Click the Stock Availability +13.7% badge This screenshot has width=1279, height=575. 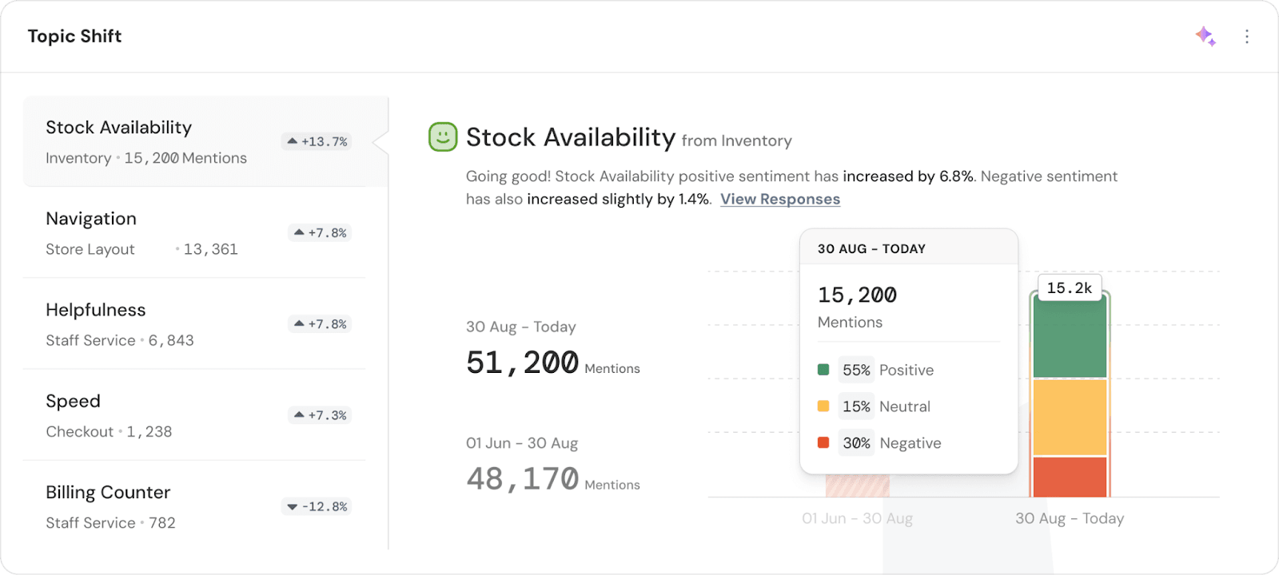(317, 141)
